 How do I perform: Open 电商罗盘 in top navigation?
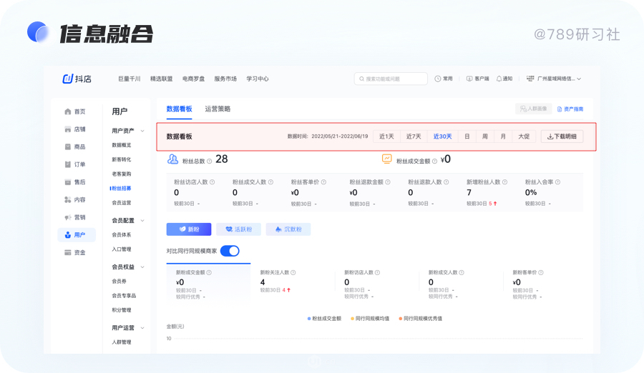click(x=193, y=79)
